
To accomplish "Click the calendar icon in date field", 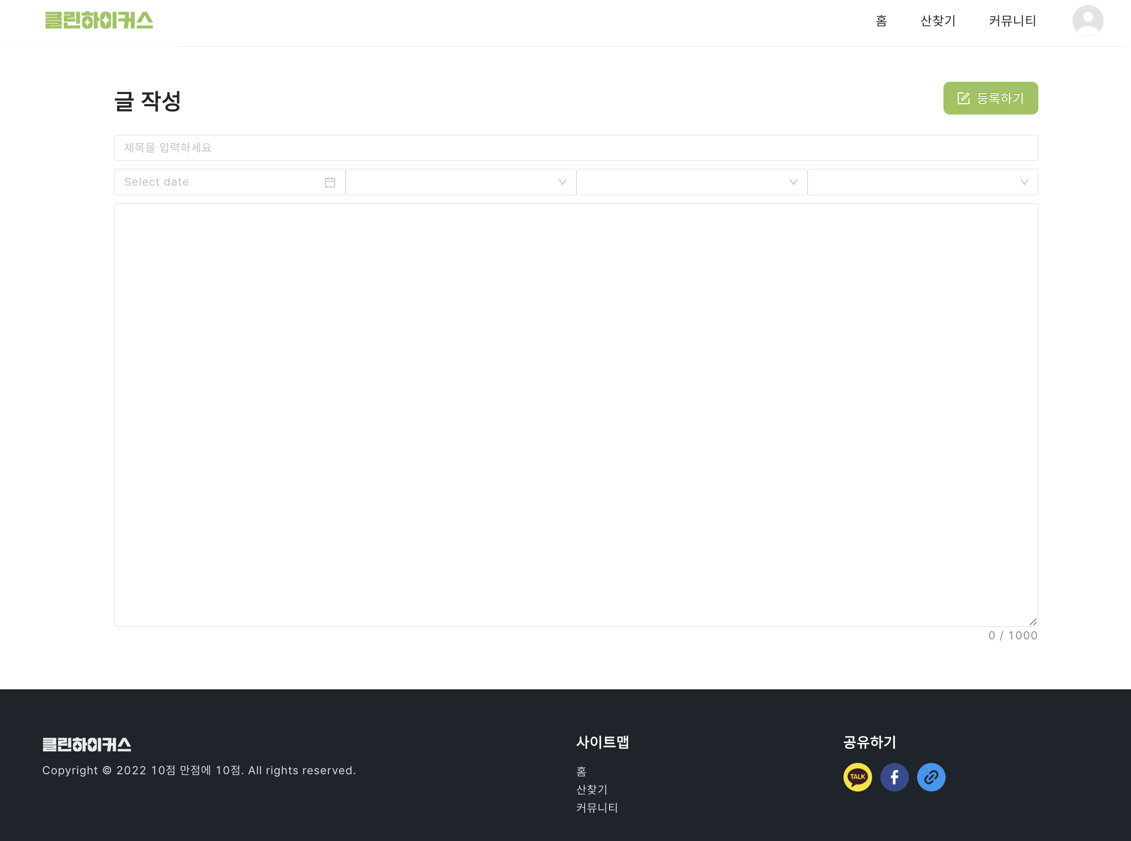I will [329, 182].
